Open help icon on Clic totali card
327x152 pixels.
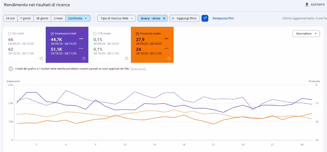click(41, 58)
